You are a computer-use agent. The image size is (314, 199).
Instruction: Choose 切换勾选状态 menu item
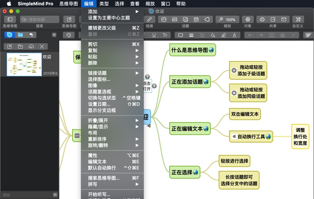pyautogui.click(x=112, y=98)
